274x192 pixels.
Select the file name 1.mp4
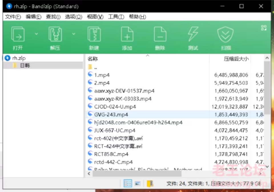(x=102, y=75)
